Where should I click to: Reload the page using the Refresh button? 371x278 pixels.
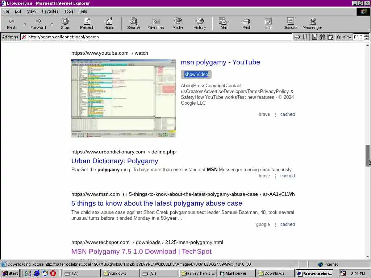coord(87,24)
